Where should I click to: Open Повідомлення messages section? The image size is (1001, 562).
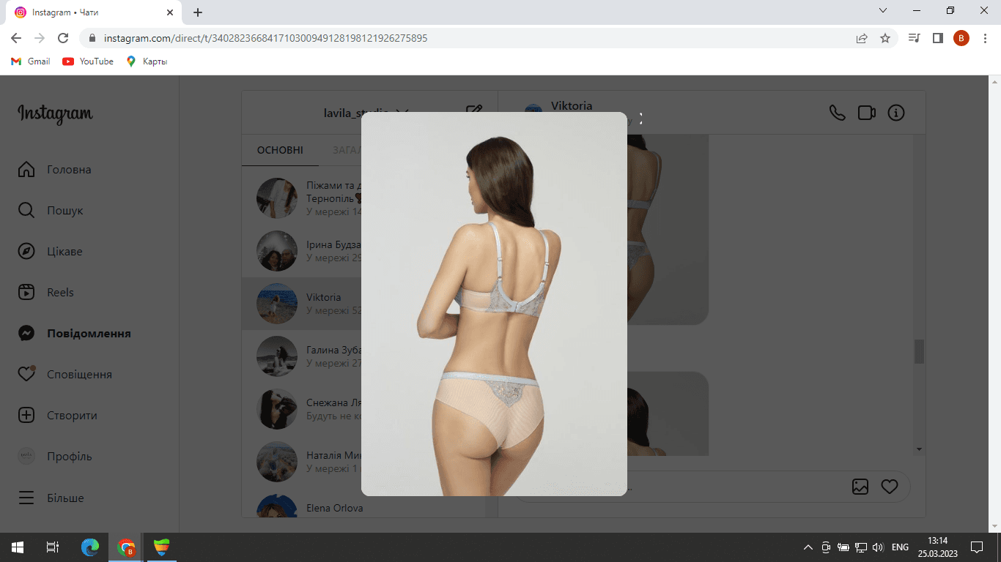74,334
